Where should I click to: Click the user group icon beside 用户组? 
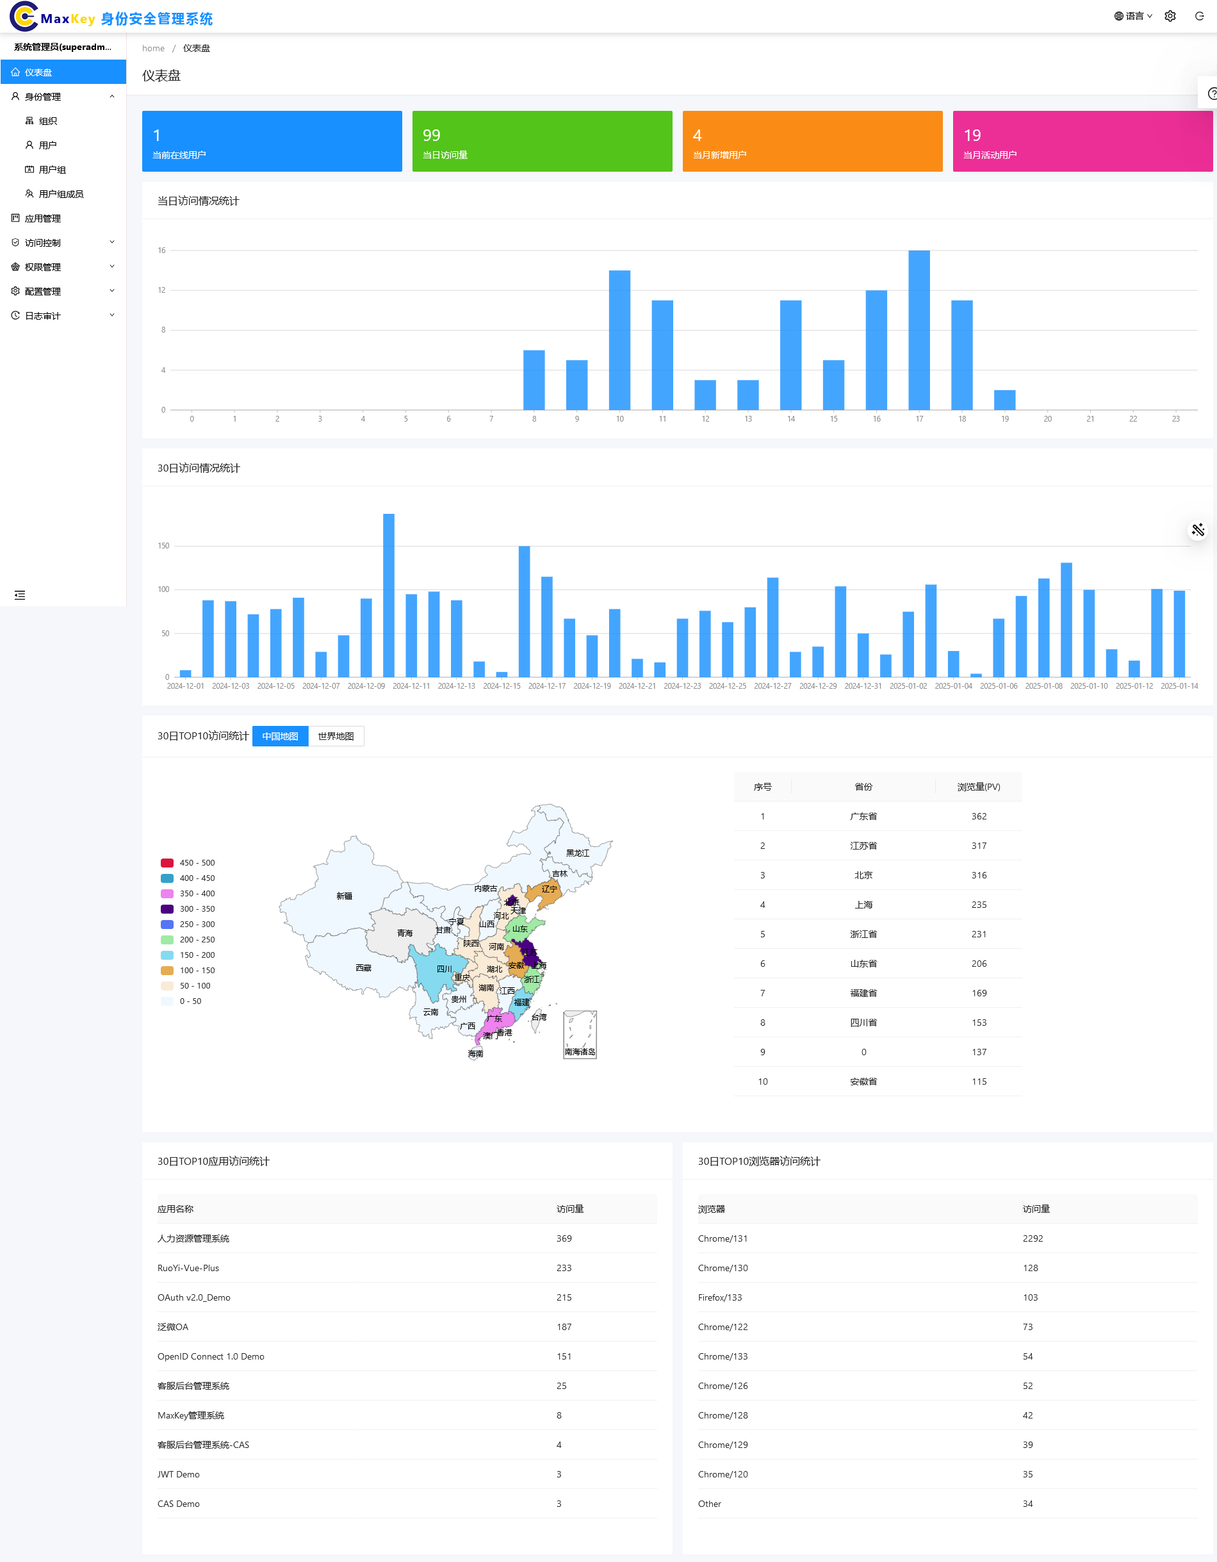pyautogui.click(x=29, y=170)
